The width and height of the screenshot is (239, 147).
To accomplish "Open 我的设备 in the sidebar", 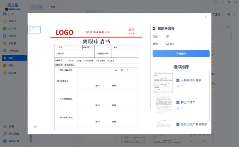I will pyautogui.click(x=5, y=141).
